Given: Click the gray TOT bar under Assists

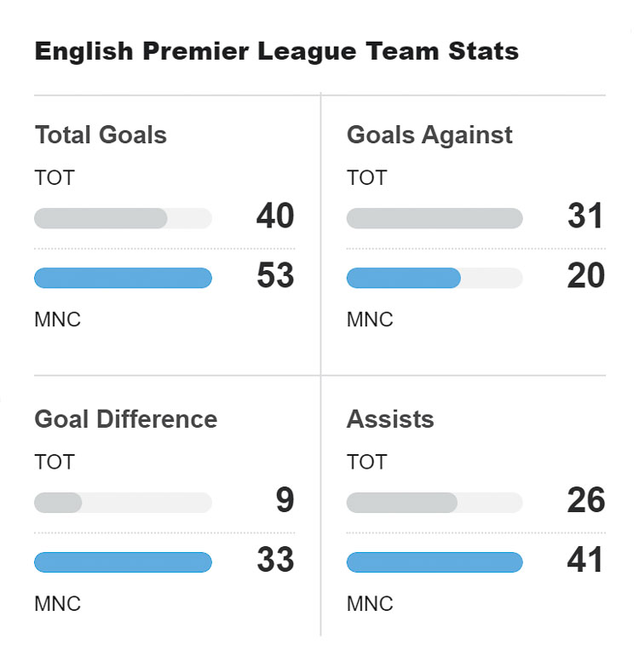Looking at the screenshot, I should pos(402,503).
